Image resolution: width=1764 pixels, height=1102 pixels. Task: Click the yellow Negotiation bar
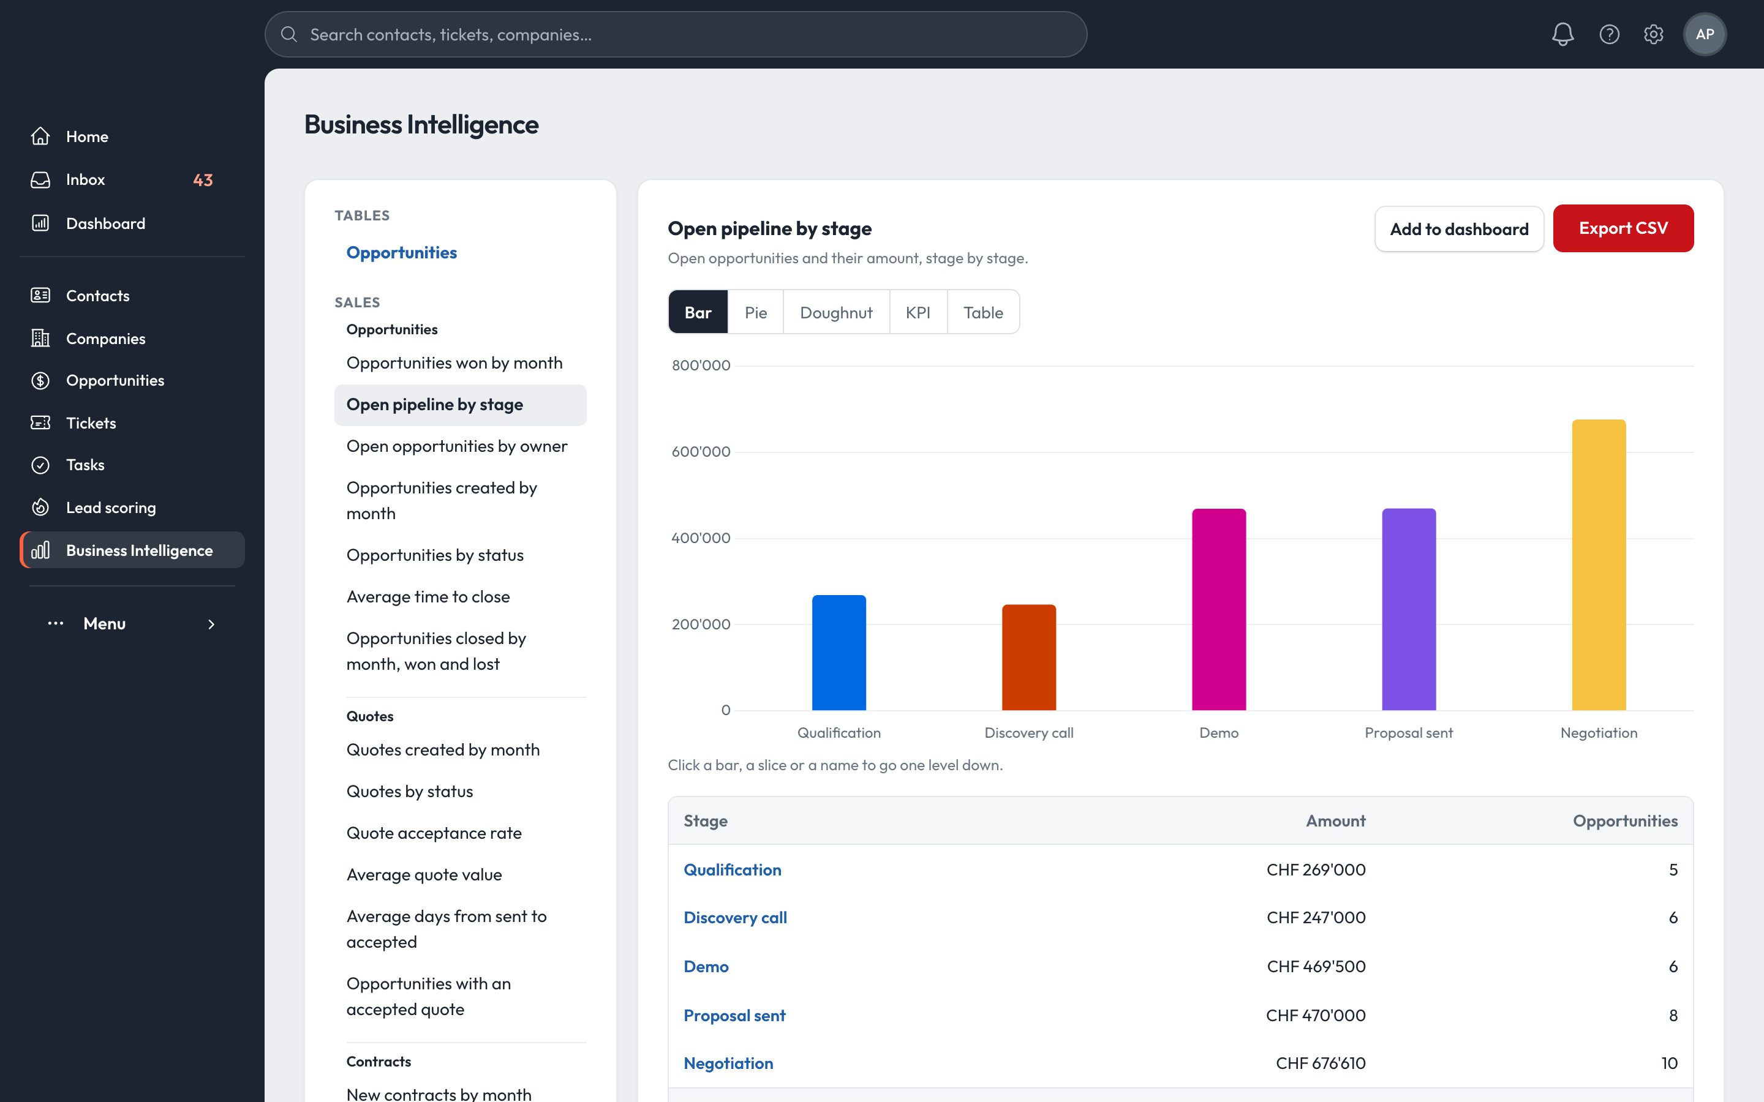coord(1599,565)
